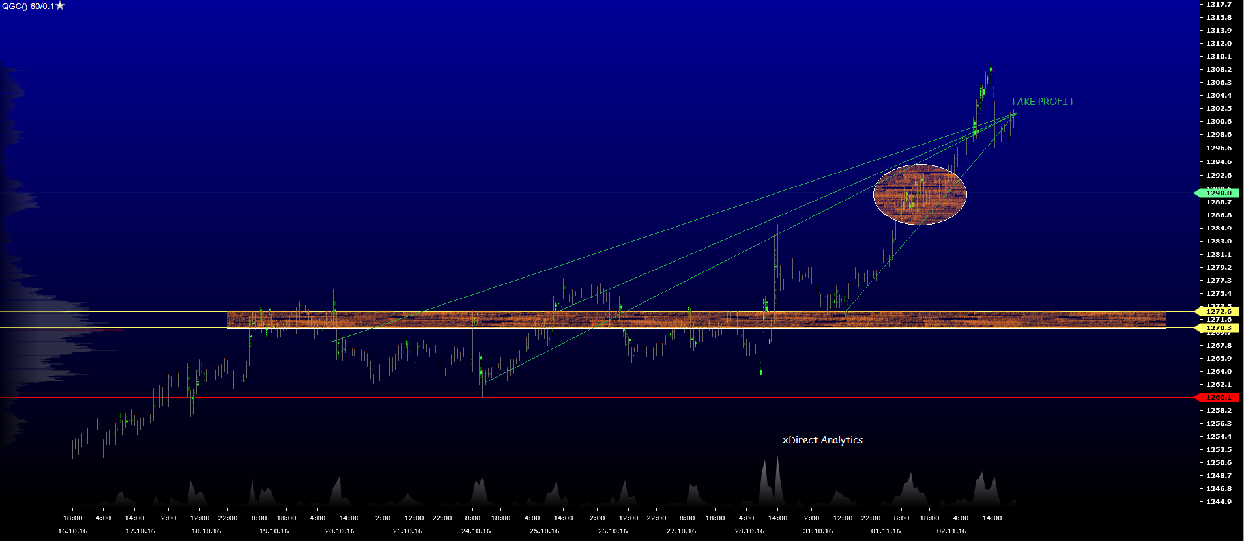
Task: Click the 28.10.16 date on time axis
Action: [749, 531]
